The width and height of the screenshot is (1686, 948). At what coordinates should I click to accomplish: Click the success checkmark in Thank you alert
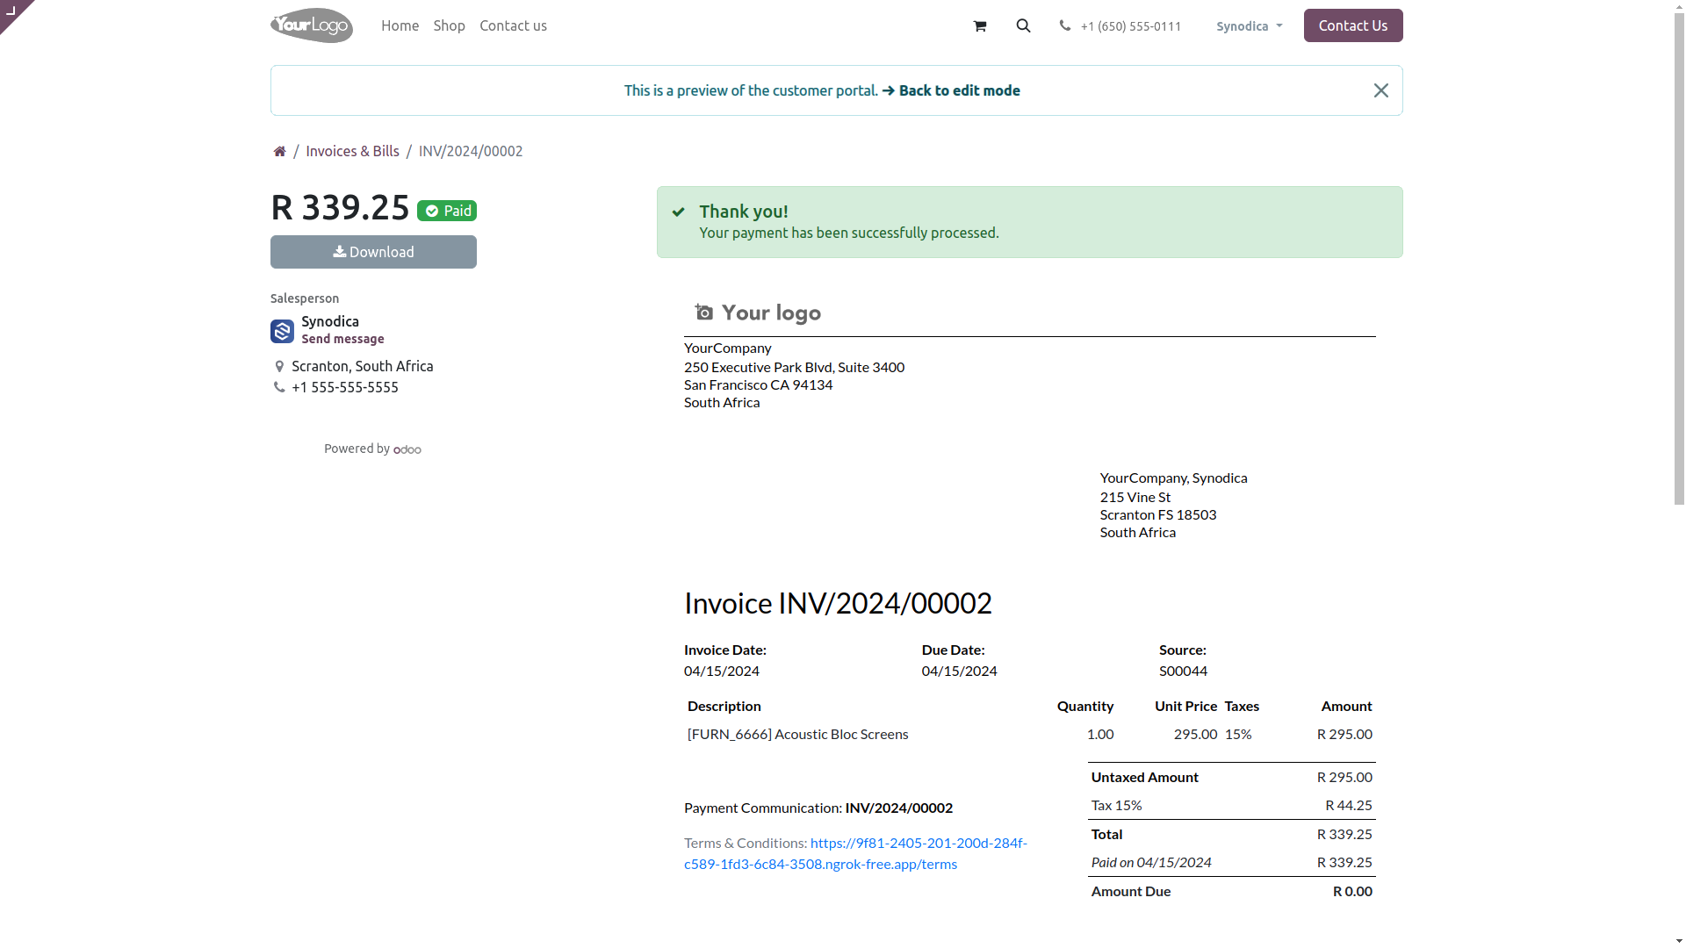679,212
